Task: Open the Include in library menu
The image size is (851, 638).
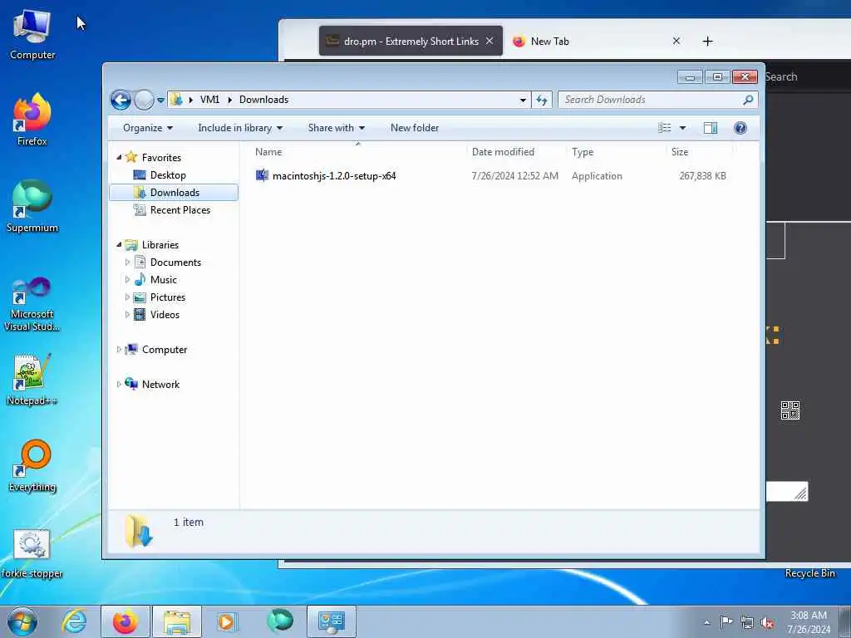Action: coord(240,128)
